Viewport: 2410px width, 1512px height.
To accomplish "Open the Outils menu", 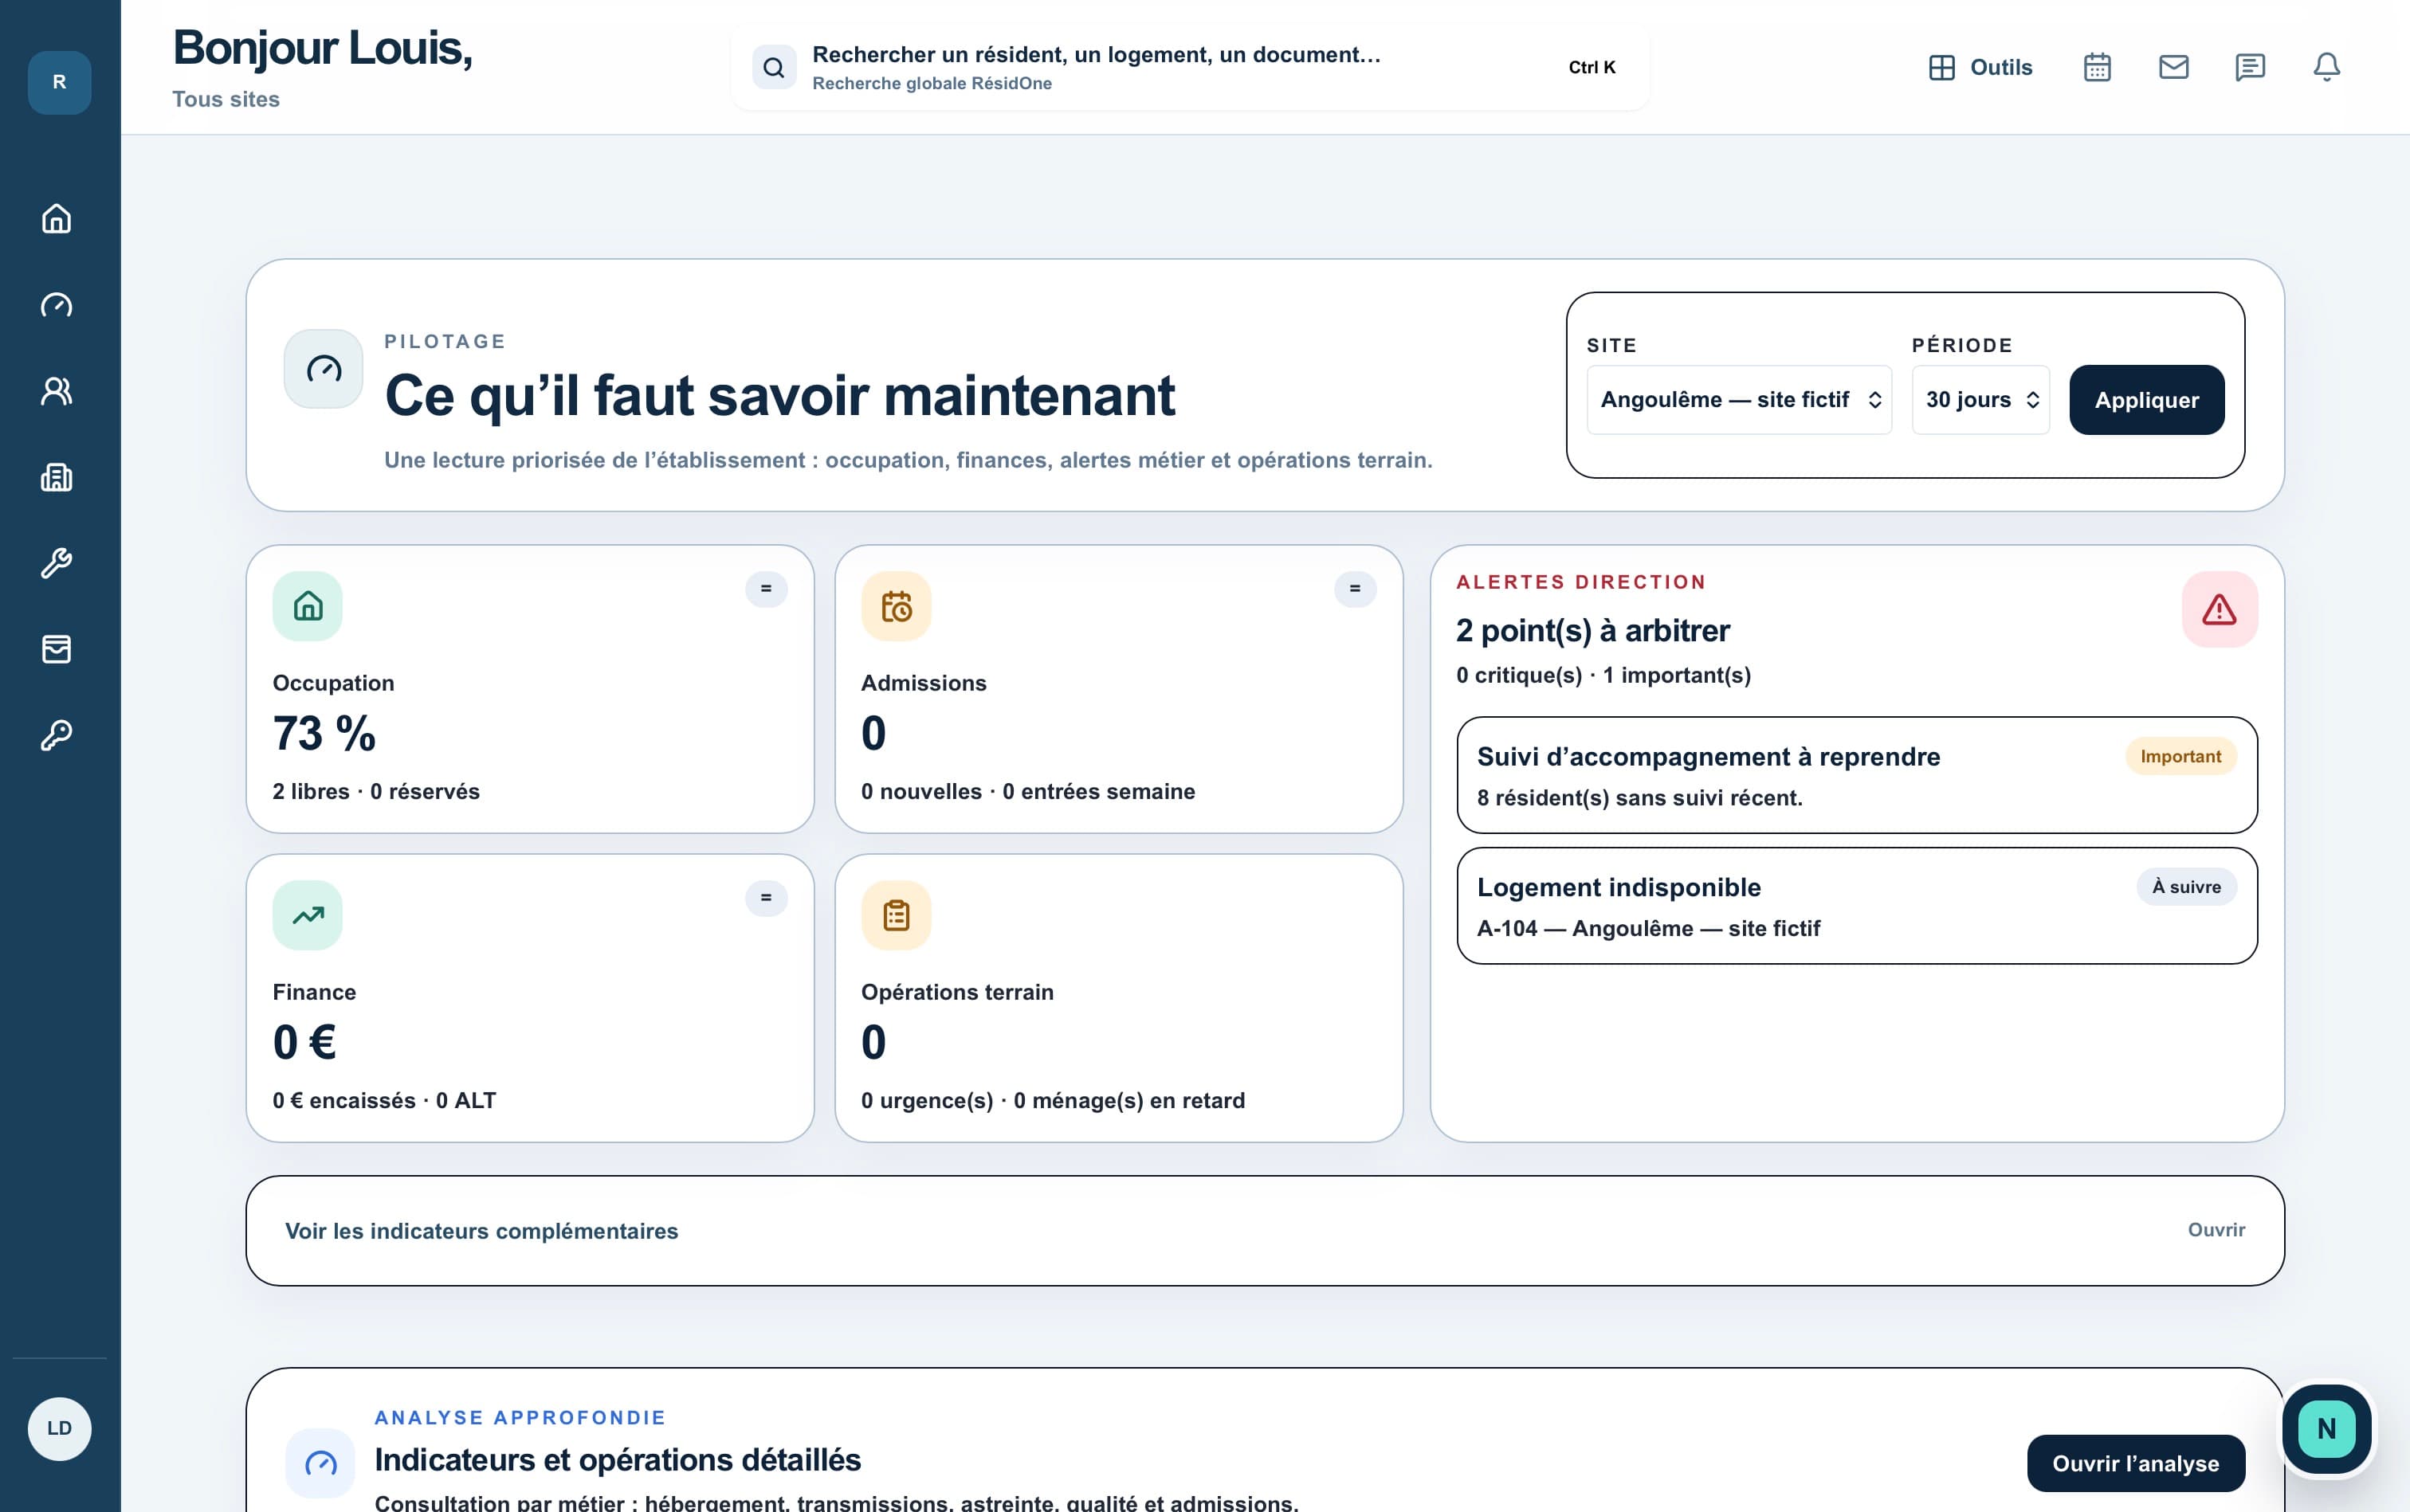I will [1980, 67].
